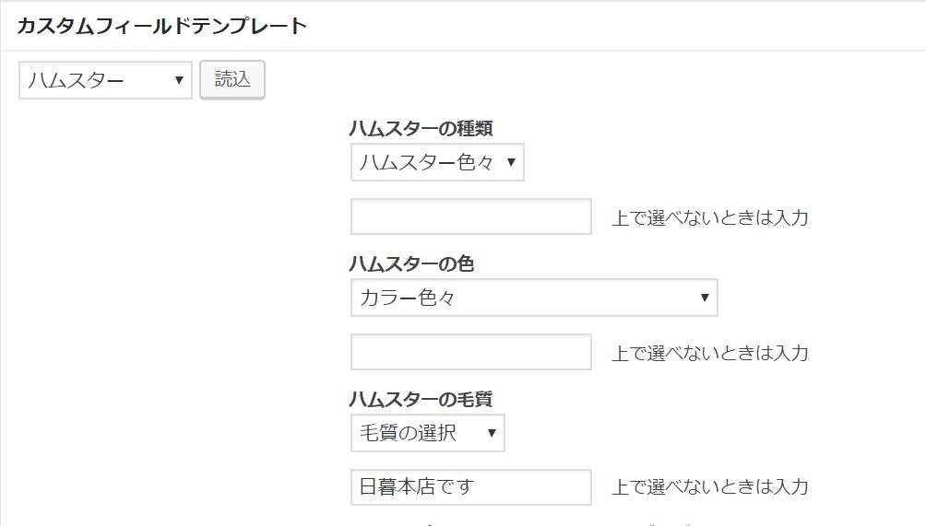Focus the empty text field under ハムスターの色
This screenshot has height=526, width=926.
[471, 353]
